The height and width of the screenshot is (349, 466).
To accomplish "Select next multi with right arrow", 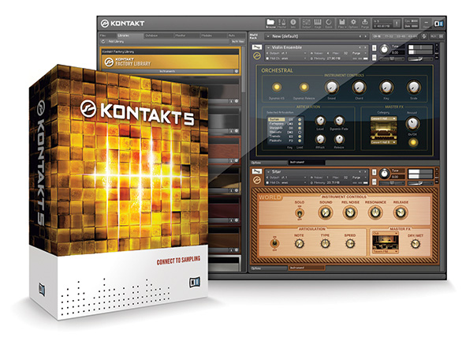I will 366,36.
